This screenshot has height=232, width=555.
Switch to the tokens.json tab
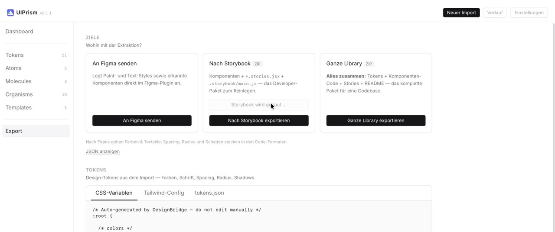[209, 193]
